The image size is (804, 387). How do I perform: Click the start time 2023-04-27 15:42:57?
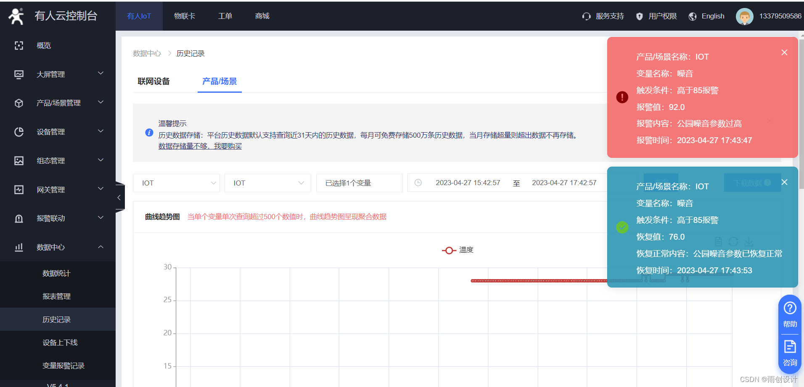[x=468, y=183]
